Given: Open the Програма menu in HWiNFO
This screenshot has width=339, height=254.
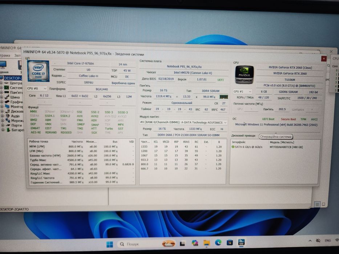Looking at the screenshot, I should coord(5,55).
